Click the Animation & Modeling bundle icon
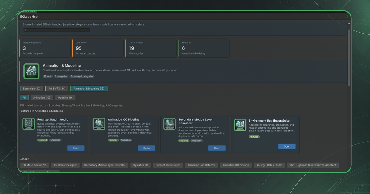 [x=31, y=71]
